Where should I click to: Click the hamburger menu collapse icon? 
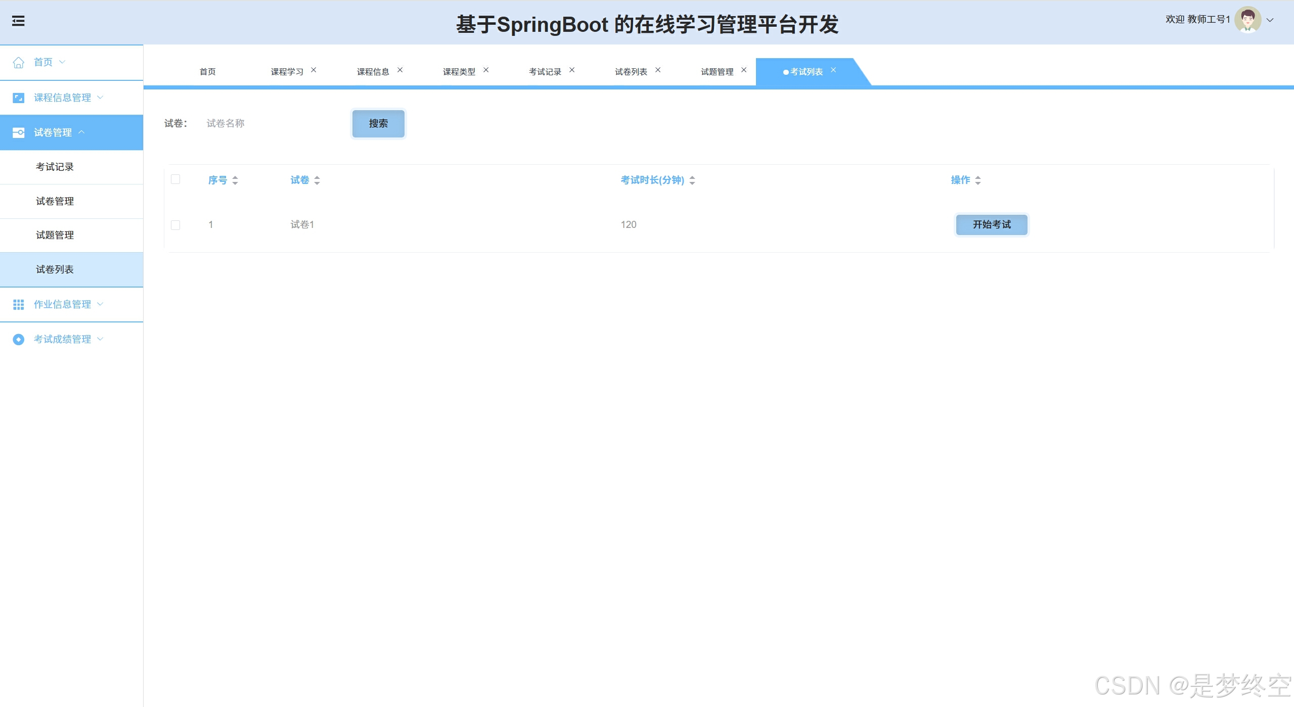point(18,21)
